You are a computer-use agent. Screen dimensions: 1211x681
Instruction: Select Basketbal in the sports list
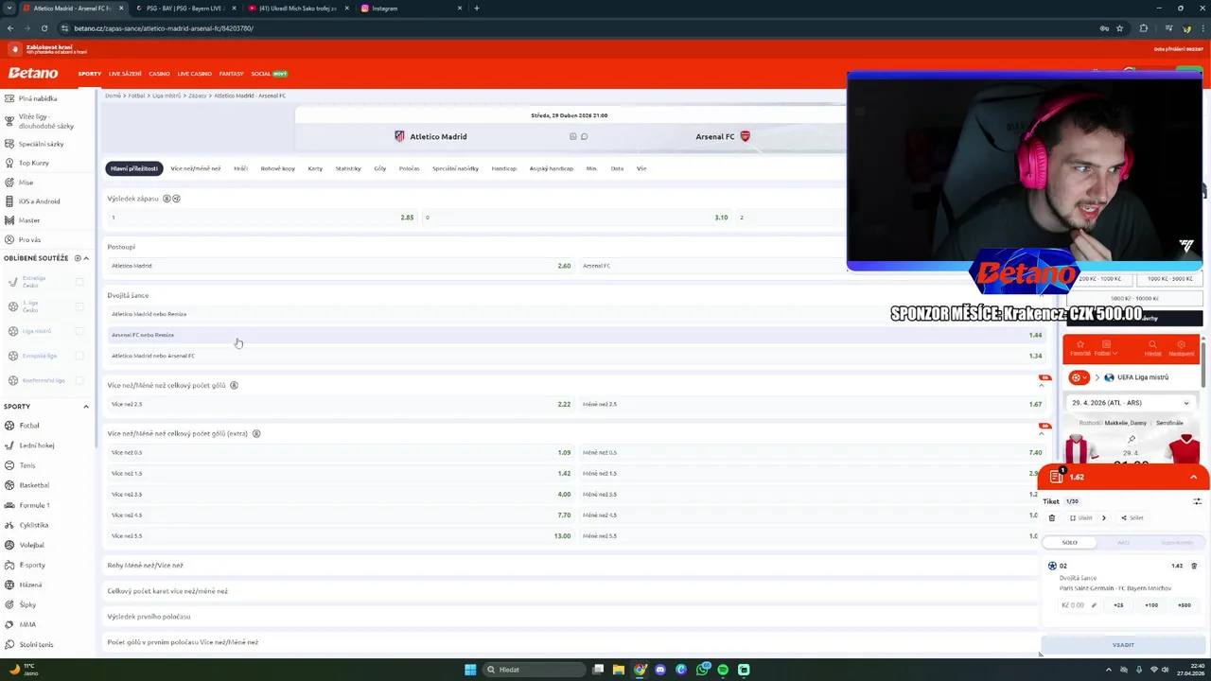pyautogui.click(x=34, y=485)
